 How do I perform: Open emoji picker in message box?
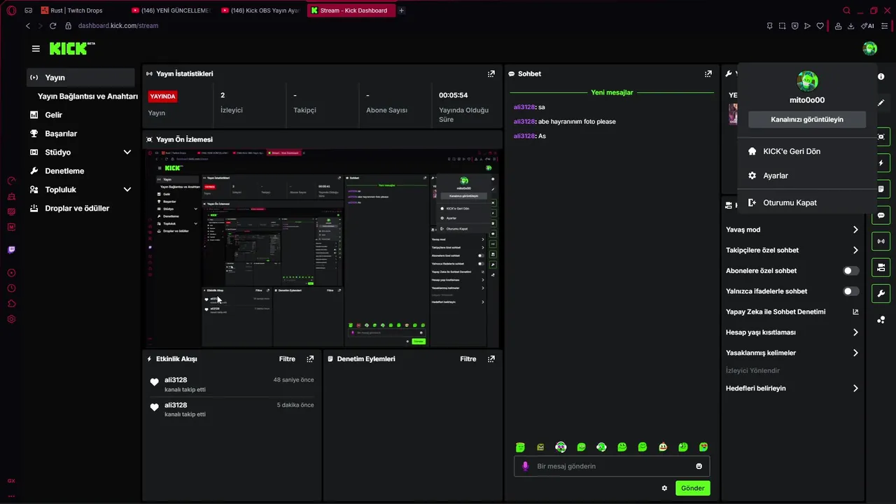tap(699, 466)
